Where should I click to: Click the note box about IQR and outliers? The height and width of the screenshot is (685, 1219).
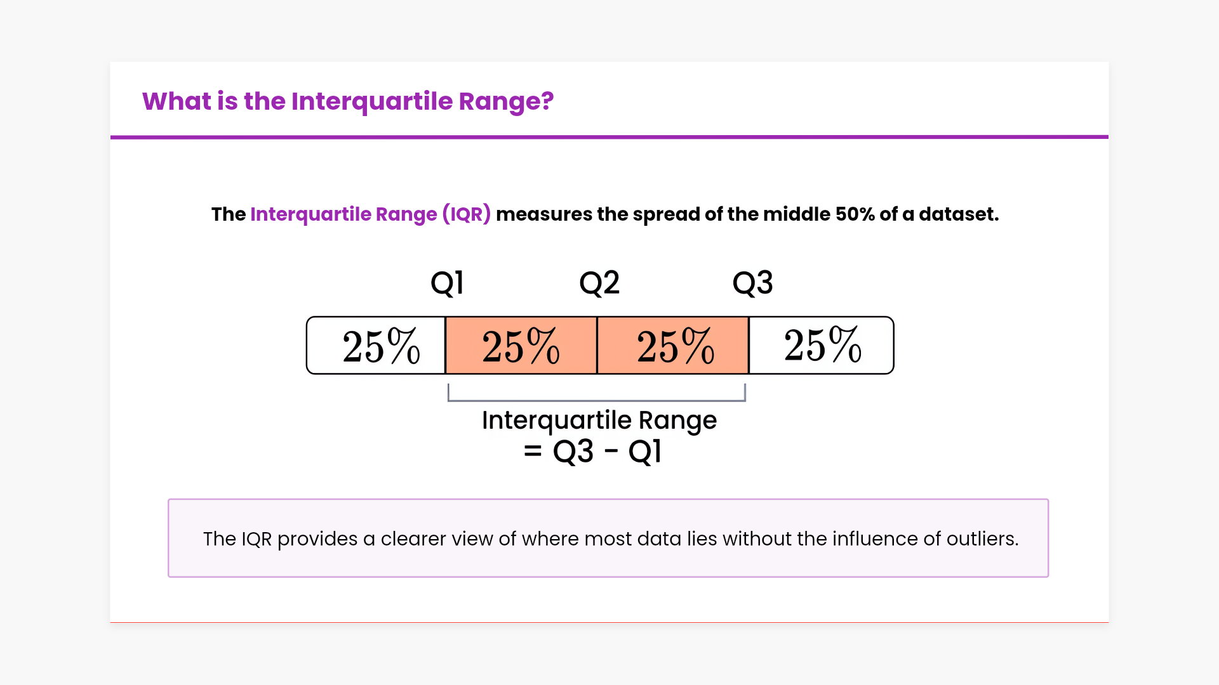[x=608, y=558]
